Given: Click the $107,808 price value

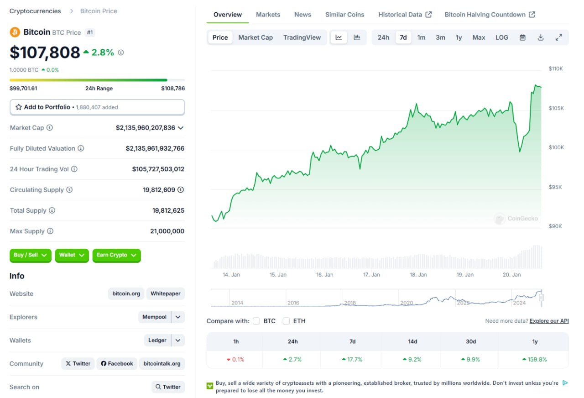Looking at the screenshot, I should coord(45,52).
